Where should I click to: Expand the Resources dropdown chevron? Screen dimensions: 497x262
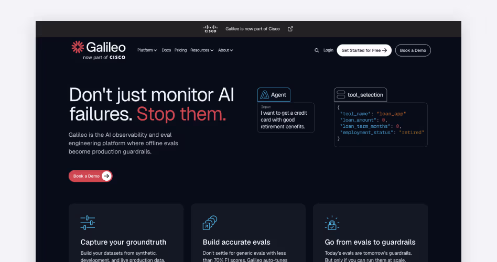[x=212, y=50]
